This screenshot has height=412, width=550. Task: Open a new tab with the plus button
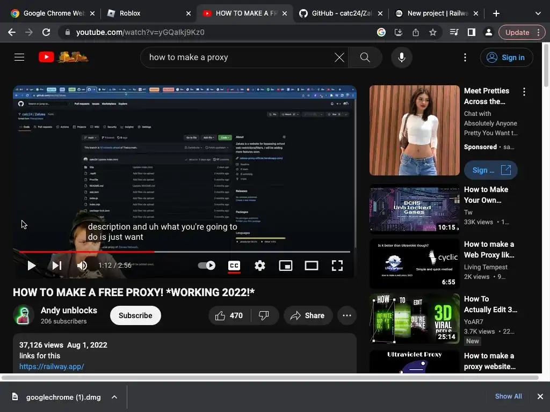pos(496,13)
